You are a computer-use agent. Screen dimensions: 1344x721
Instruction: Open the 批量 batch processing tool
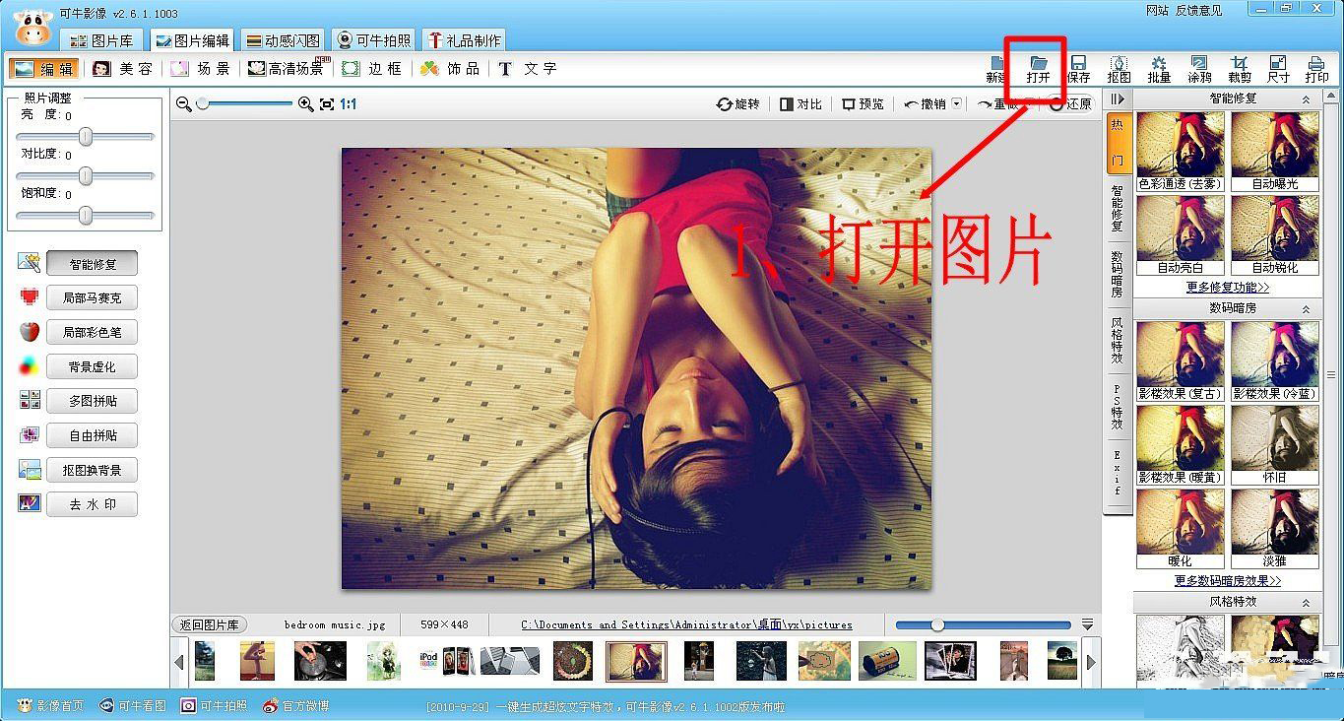click(x=1159, y=68)
